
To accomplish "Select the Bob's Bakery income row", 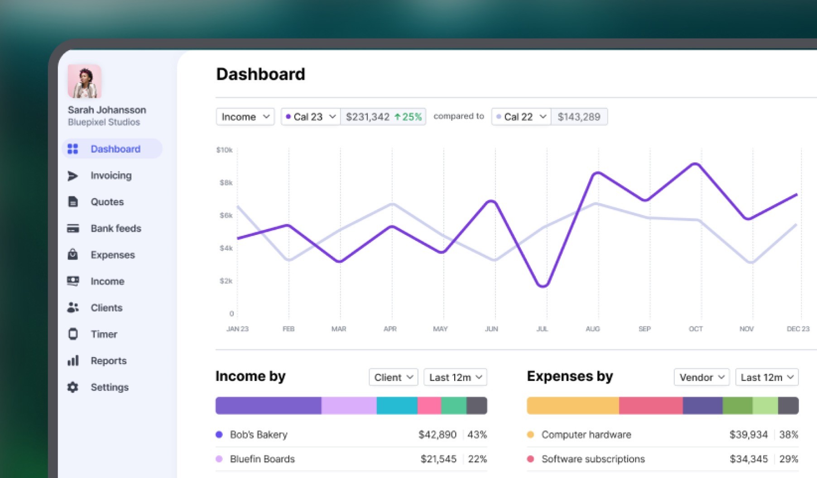I will point(351,435).
